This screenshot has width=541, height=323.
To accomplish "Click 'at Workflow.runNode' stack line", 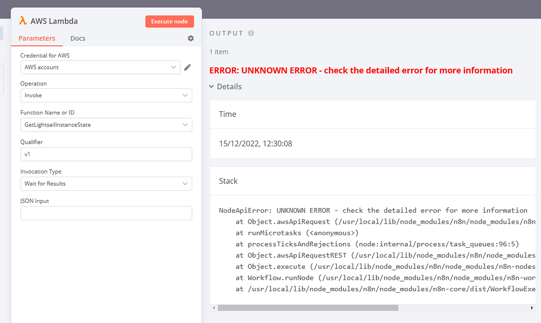I will click(385, 278).
